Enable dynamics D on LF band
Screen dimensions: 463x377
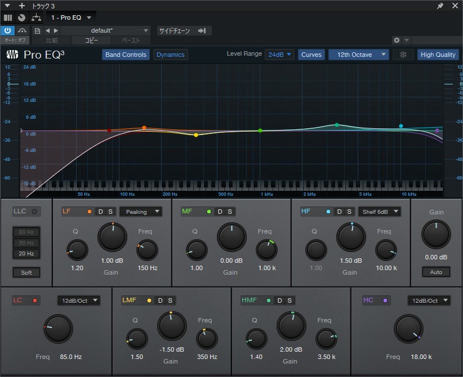coord(101,212)
